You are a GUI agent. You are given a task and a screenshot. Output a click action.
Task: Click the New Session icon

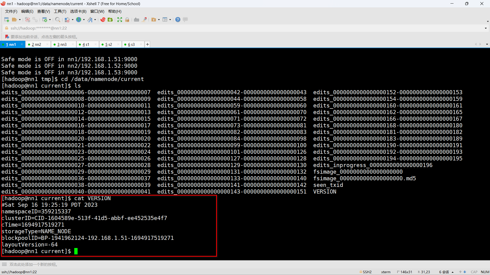(x=7, y=20)
